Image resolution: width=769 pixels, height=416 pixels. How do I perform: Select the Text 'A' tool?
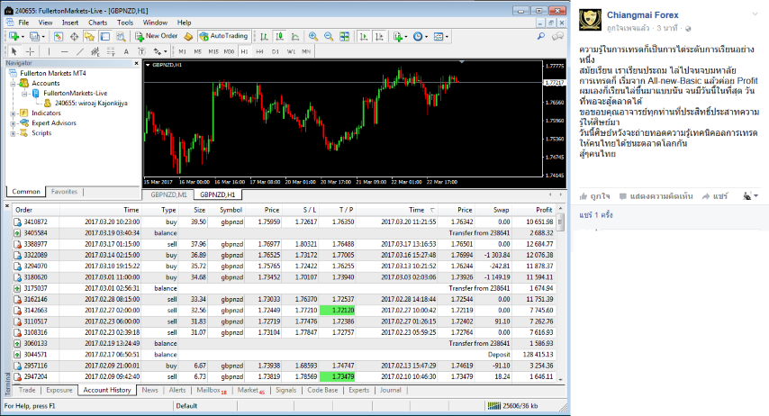pyautogui.click(x=126, y=51)
